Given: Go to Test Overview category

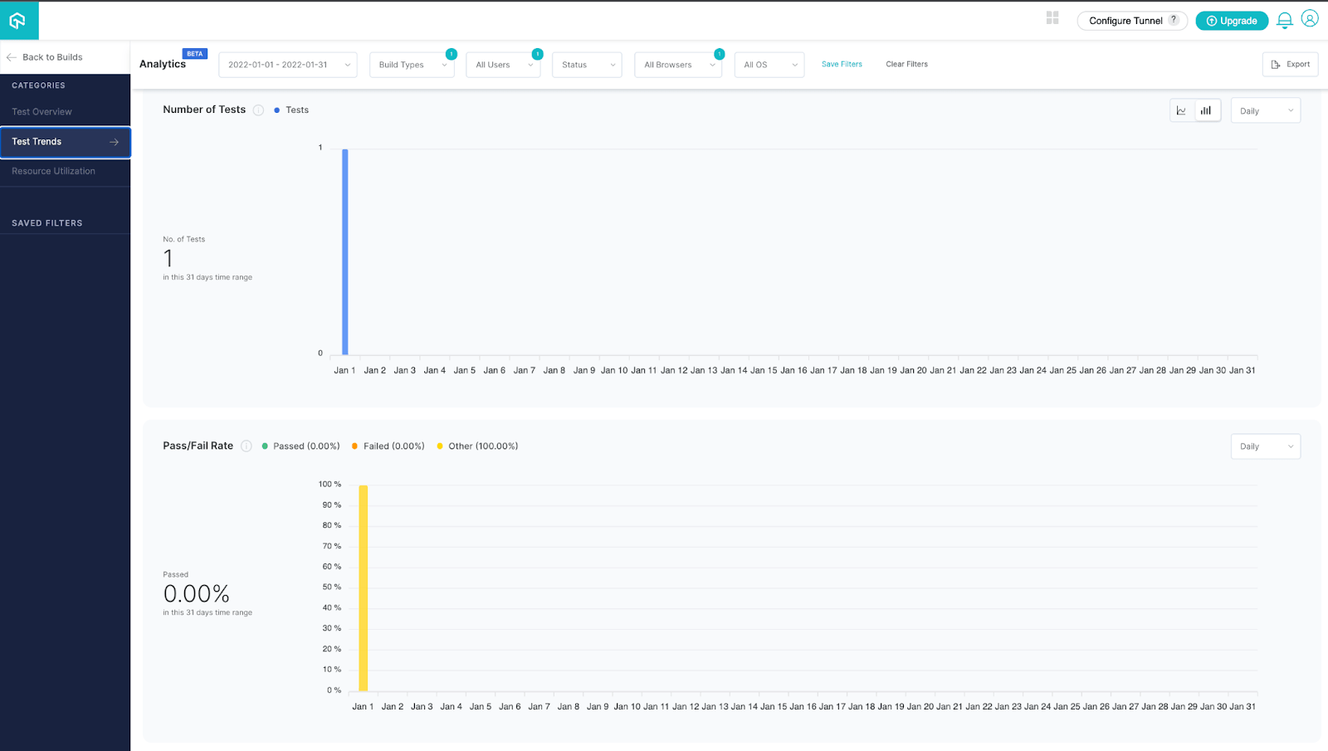Looking at the screenshot, I should 42,112.
